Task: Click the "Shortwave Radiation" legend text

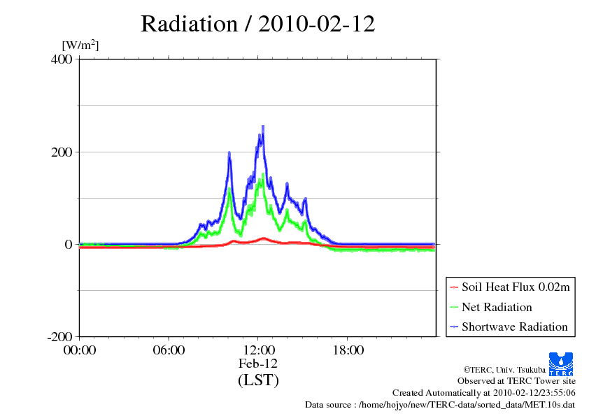Action: click(x=515, y=327)
